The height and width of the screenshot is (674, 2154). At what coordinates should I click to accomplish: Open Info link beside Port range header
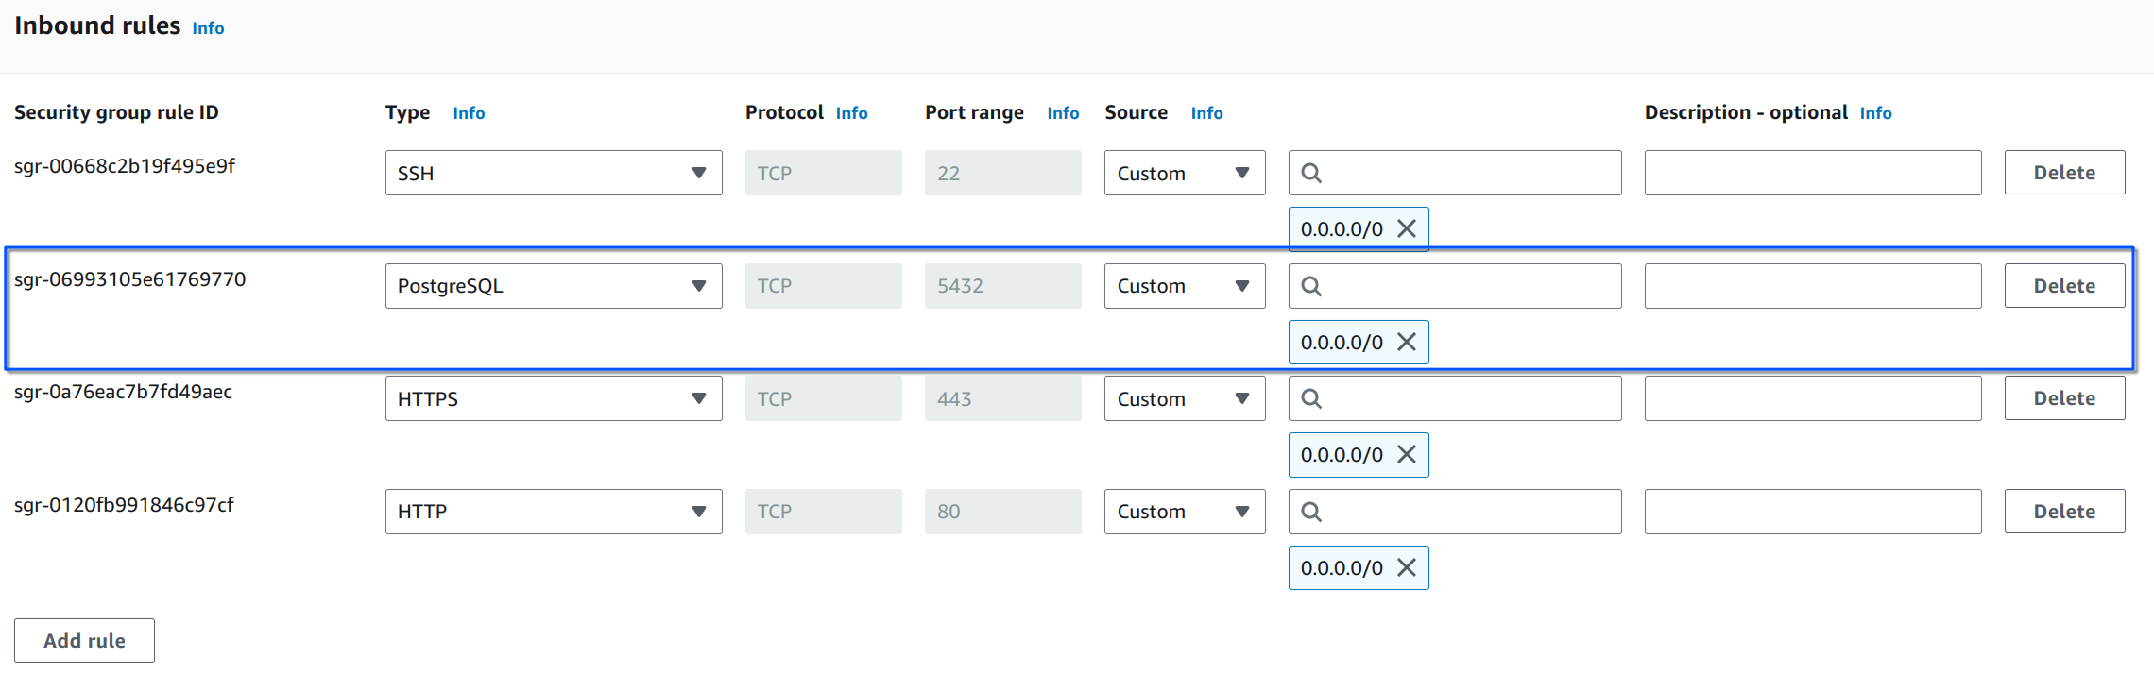(x=1063, y=113)
